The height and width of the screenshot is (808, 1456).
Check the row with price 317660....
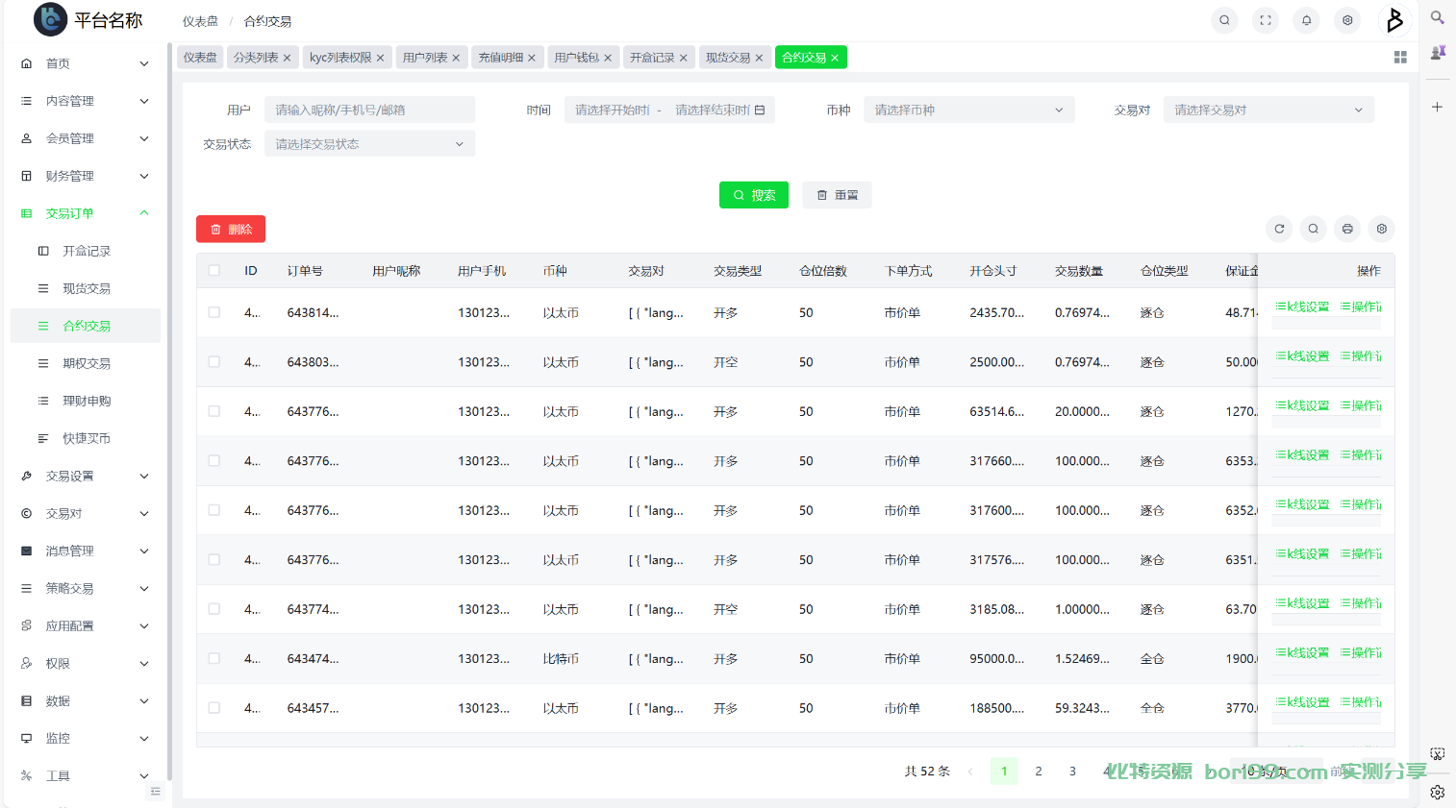click(213, 461)
